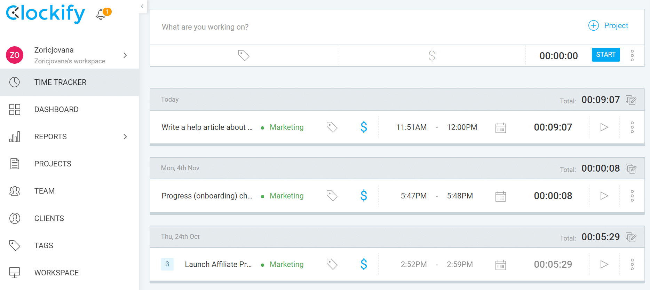Screen dimensions: 650x290
Task: Open bulk edit icon for Today's entries
Action: [631, 100]
